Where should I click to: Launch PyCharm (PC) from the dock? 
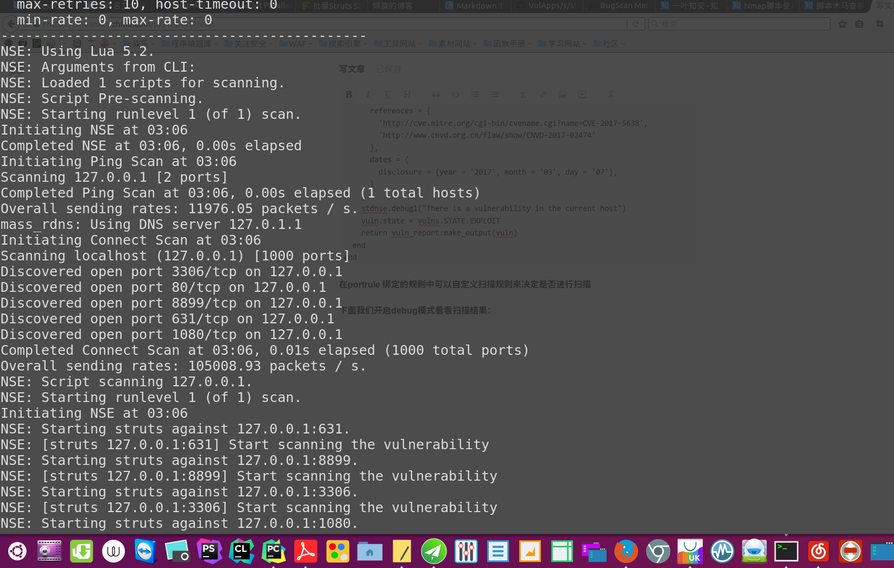273,552
